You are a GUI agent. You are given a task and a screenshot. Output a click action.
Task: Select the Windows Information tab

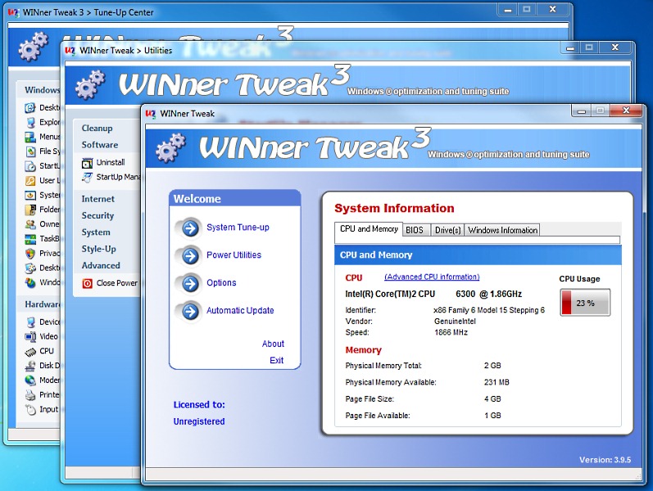(x=502, y=230)
